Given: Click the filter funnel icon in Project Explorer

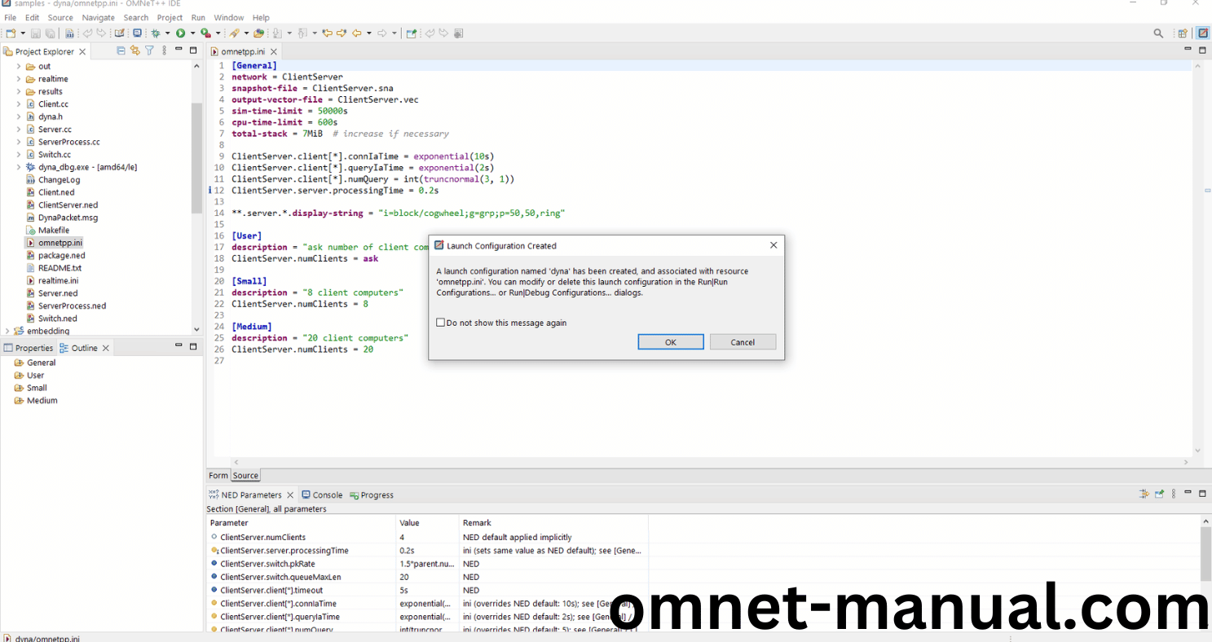Looking at the screenshot, I should point(149,51).
